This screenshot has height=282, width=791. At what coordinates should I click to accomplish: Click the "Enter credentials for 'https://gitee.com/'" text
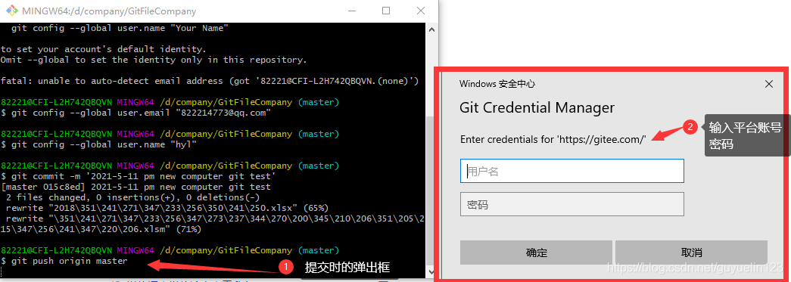click(x=553, y=140)
